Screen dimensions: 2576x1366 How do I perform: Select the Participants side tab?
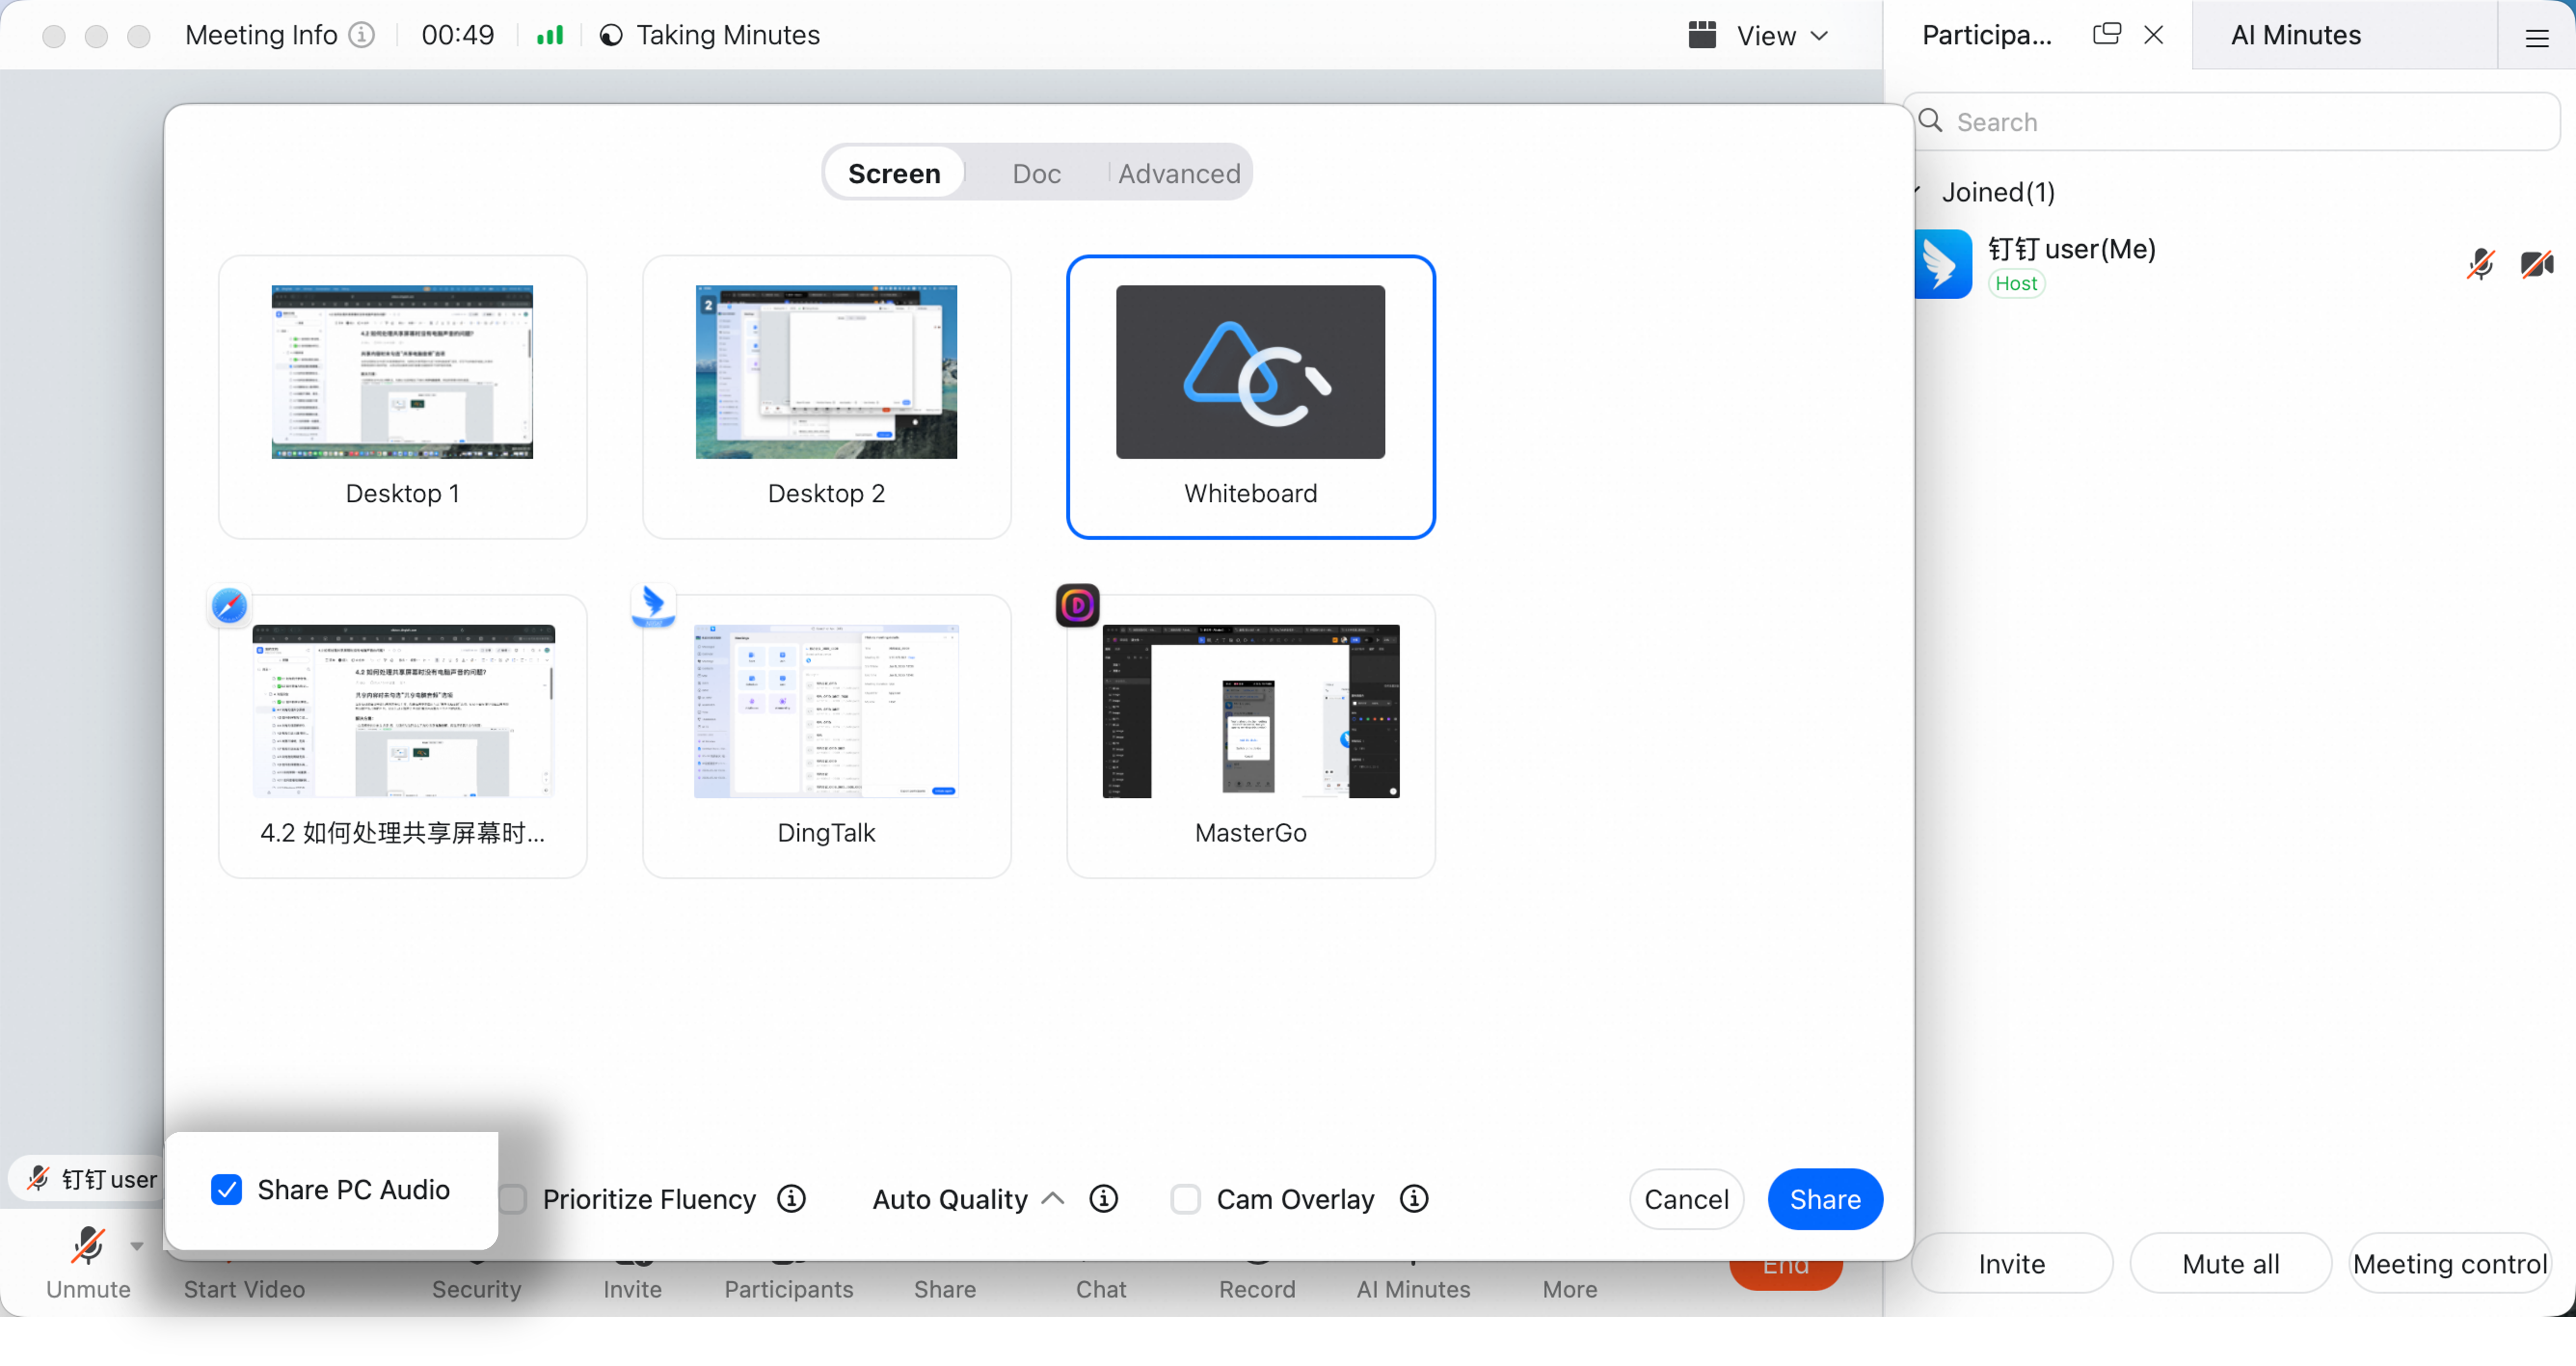coord(1986,35)
